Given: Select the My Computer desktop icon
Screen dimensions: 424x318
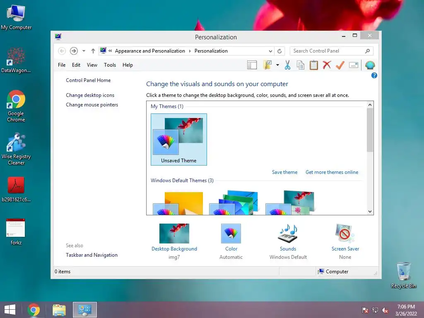Looking at the screenshot, I should coord(16,17).
